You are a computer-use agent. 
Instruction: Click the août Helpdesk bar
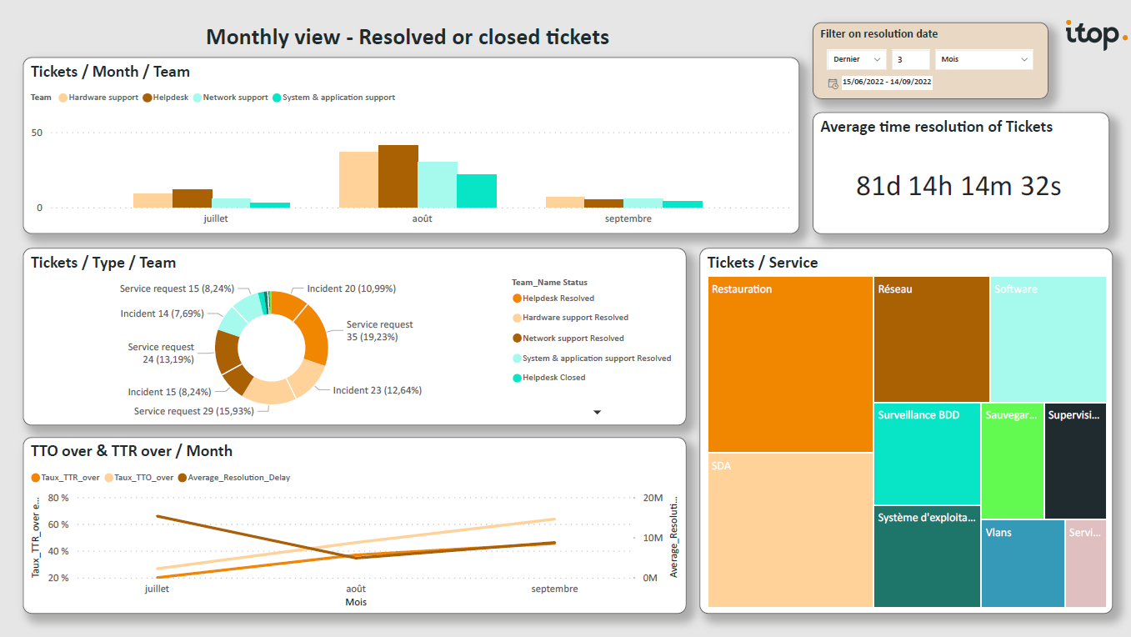(x=398, y=177)
